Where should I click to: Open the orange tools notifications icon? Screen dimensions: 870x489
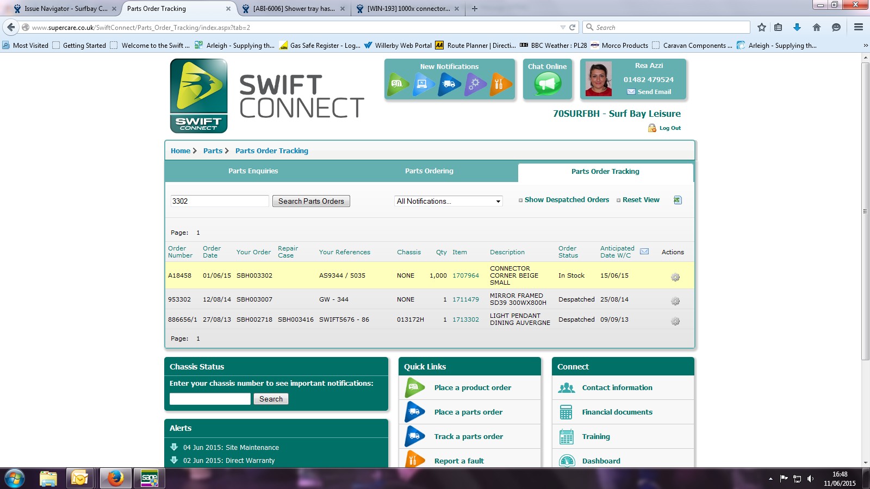[500, 84]
